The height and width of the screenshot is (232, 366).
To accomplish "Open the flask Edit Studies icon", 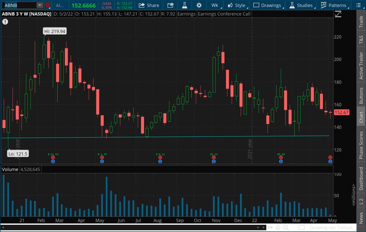I will click(x=185, y=5).
